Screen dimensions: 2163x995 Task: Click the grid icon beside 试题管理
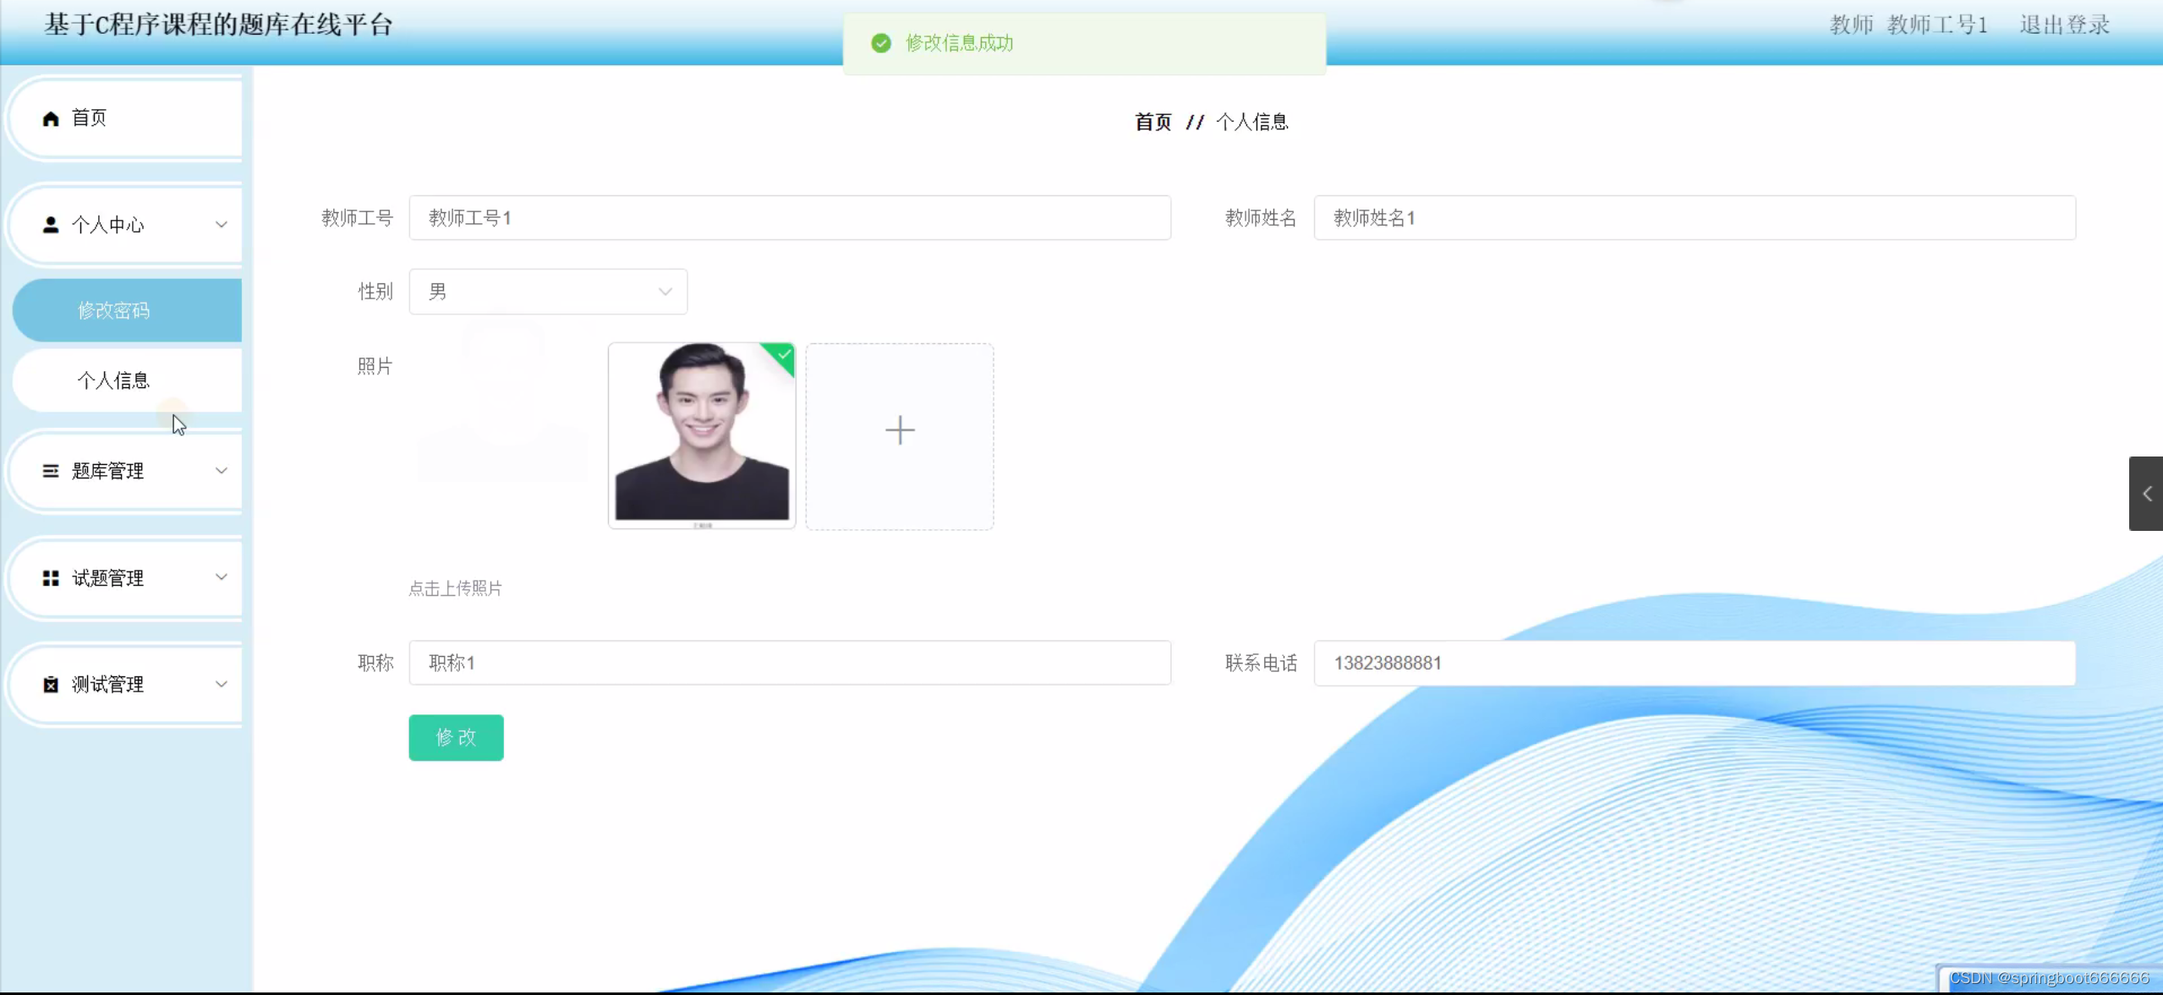[51, 578]
